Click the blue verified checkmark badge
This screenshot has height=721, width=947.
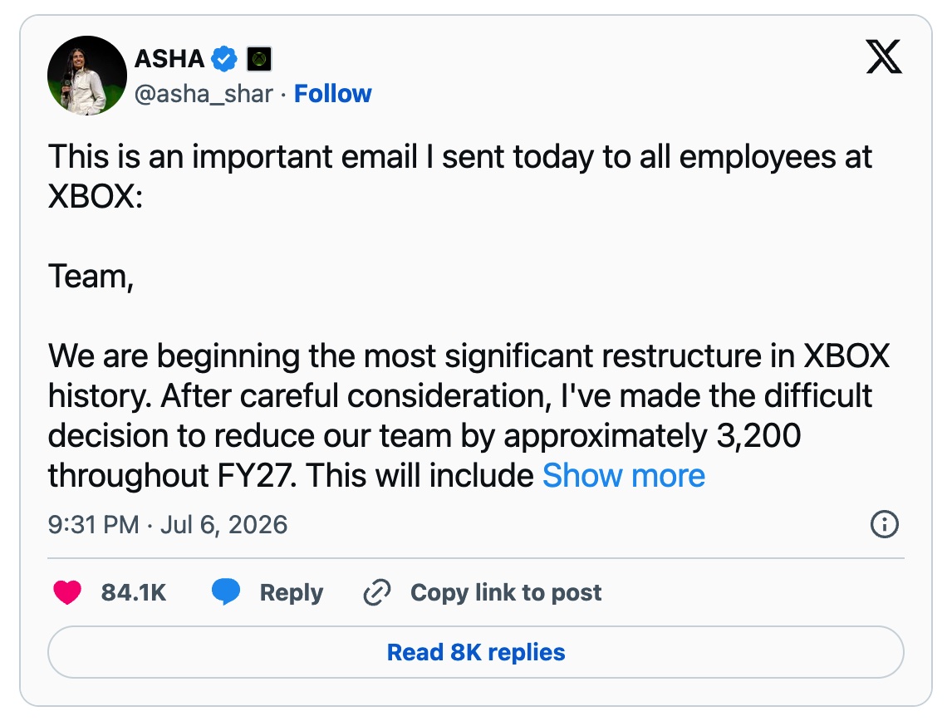point(224,59)
